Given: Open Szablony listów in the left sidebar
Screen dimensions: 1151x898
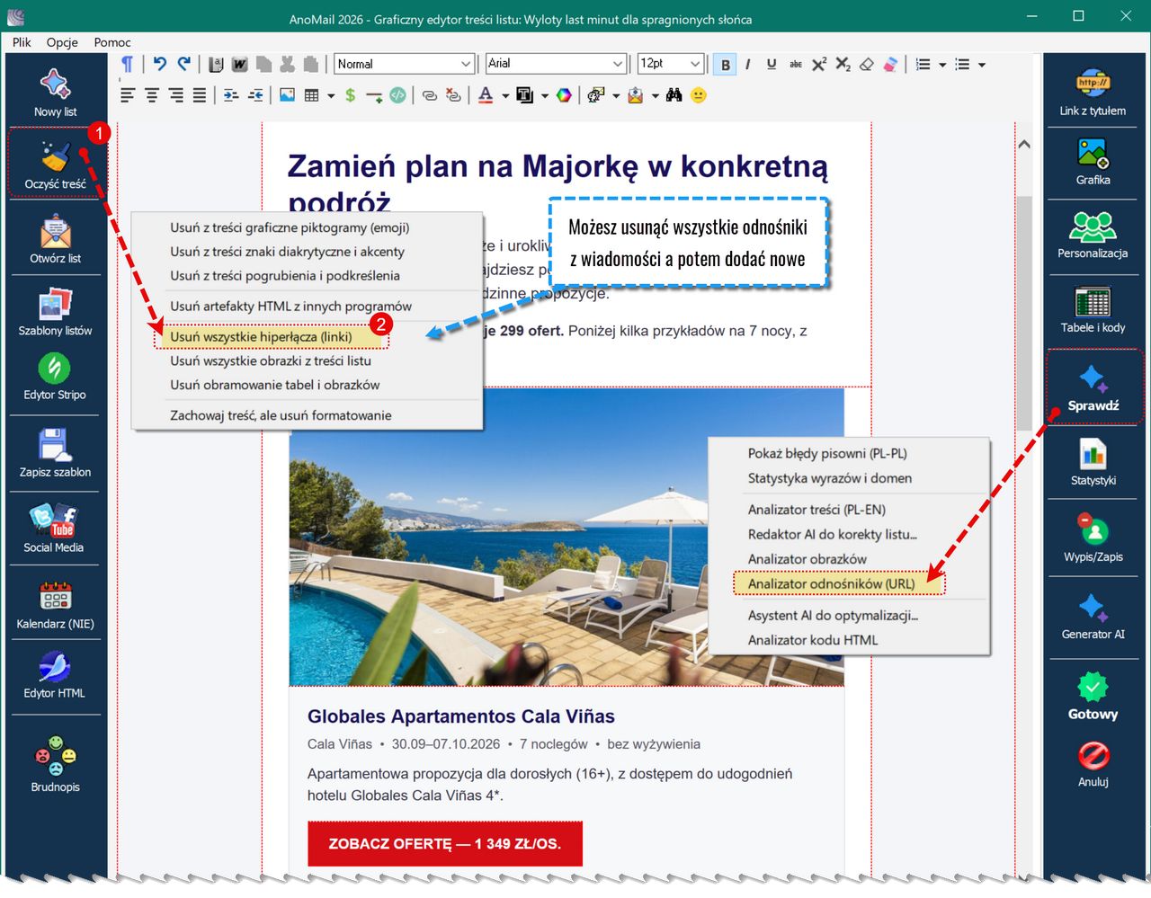Looking at the screenshot, I should 55,311.
